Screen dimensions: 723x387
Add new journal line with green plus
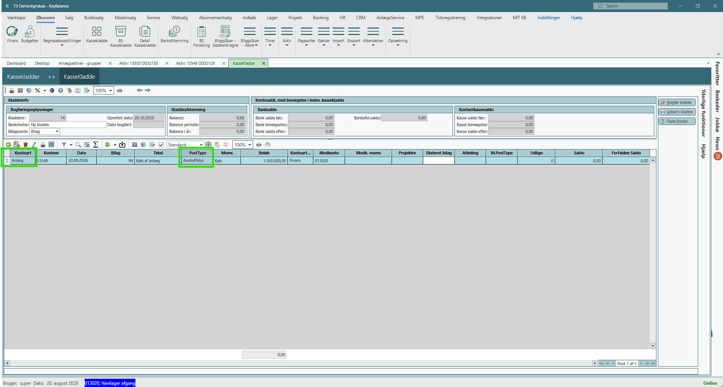tap(8, 145)
